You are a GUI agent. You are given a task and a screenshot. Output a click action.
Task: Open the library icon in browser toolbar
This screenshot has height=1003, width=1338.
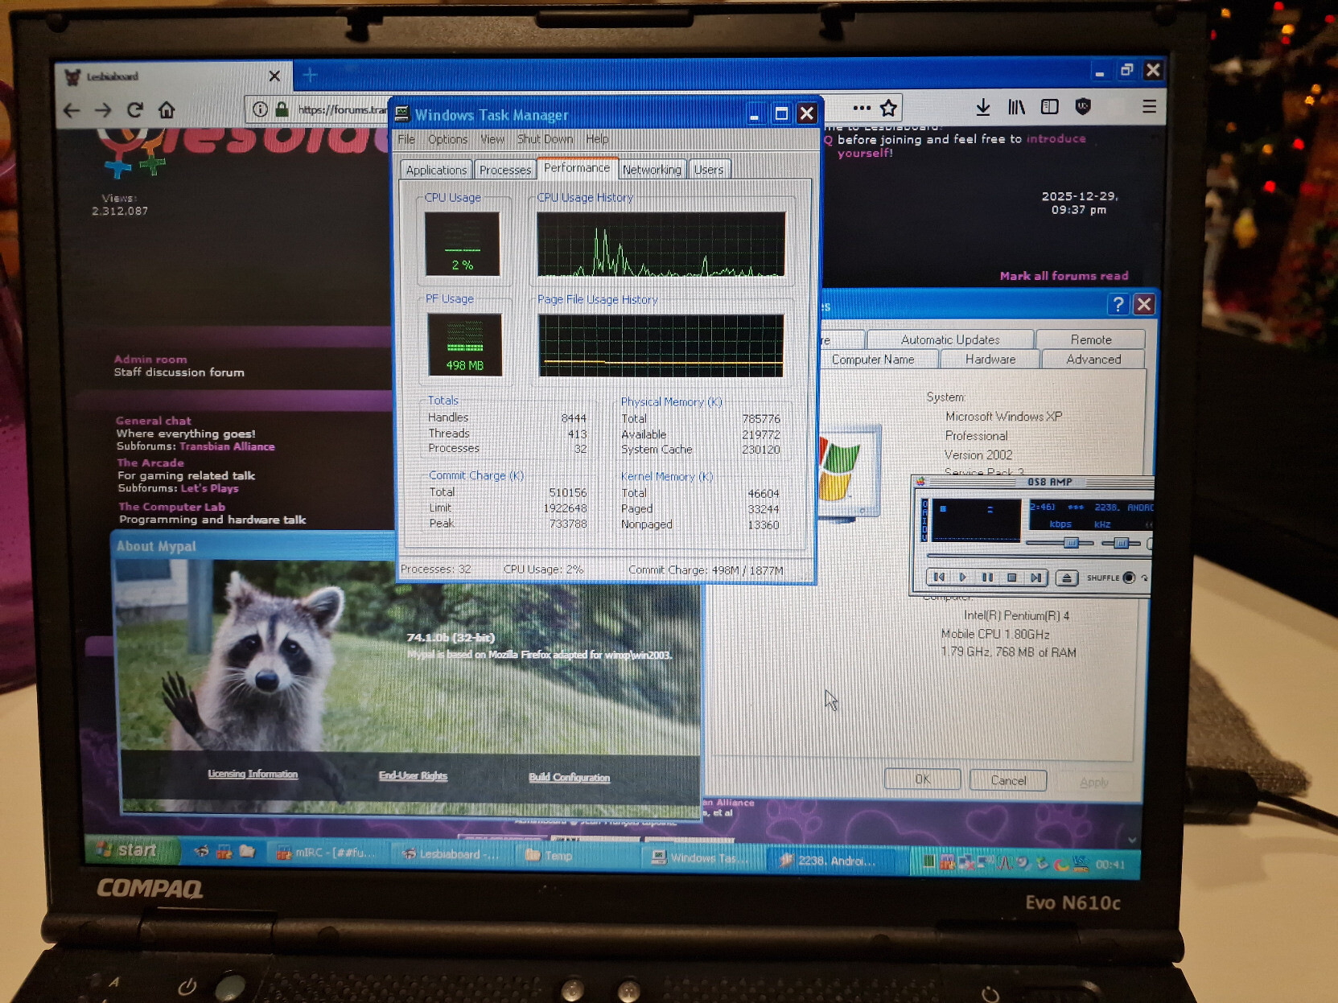(1016, 107)
